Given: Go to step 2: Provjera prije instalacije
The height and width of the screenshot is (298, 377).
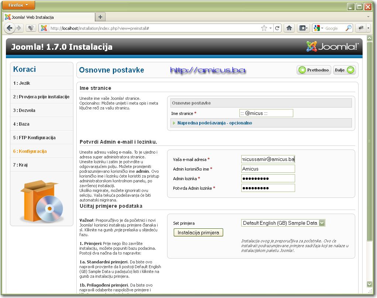Looking at the screenshot, I should [x=41, y=97].
